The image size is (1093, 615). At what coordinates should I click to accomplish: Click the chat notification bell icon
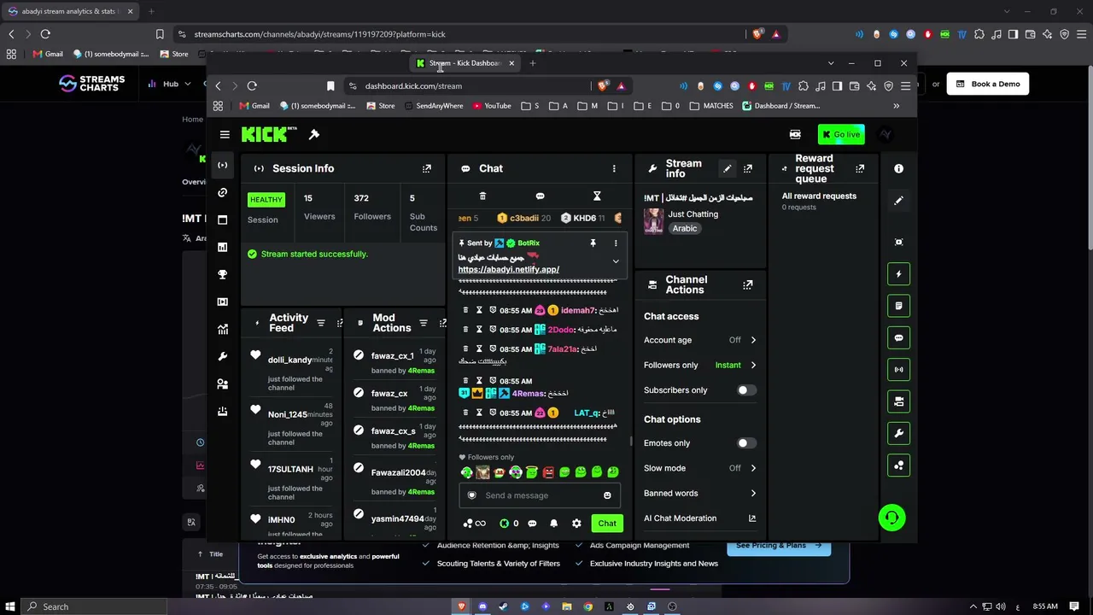[553, 524]
